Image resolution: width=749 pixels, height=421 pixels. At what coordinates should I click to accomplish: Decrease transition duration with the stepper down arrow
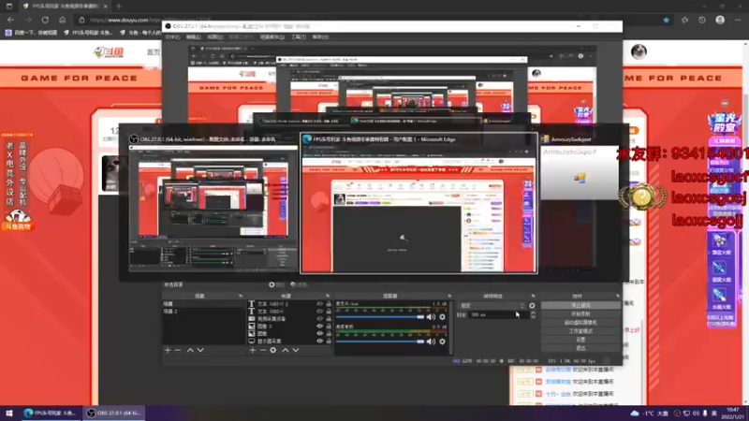[x=533, y=317]
